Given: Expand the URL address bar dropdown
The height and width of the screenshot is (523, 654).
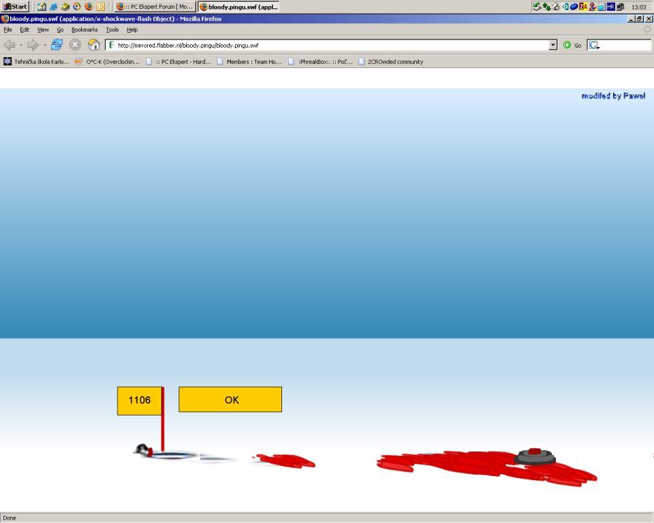Looking at the screenshot, I should tap(552, 45).
